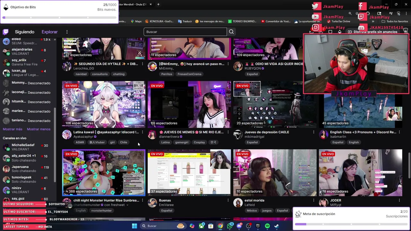Open options for dianneriivera stream card
The height and width of the screenshot is (231, 411).
point(228,132)
